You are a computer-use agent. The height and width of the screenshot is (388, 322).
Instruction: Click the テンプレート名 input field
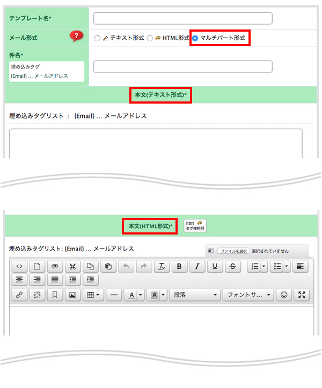pos(183,18)
